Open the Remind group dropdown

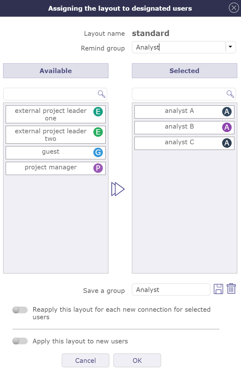[x=231, y=47]
